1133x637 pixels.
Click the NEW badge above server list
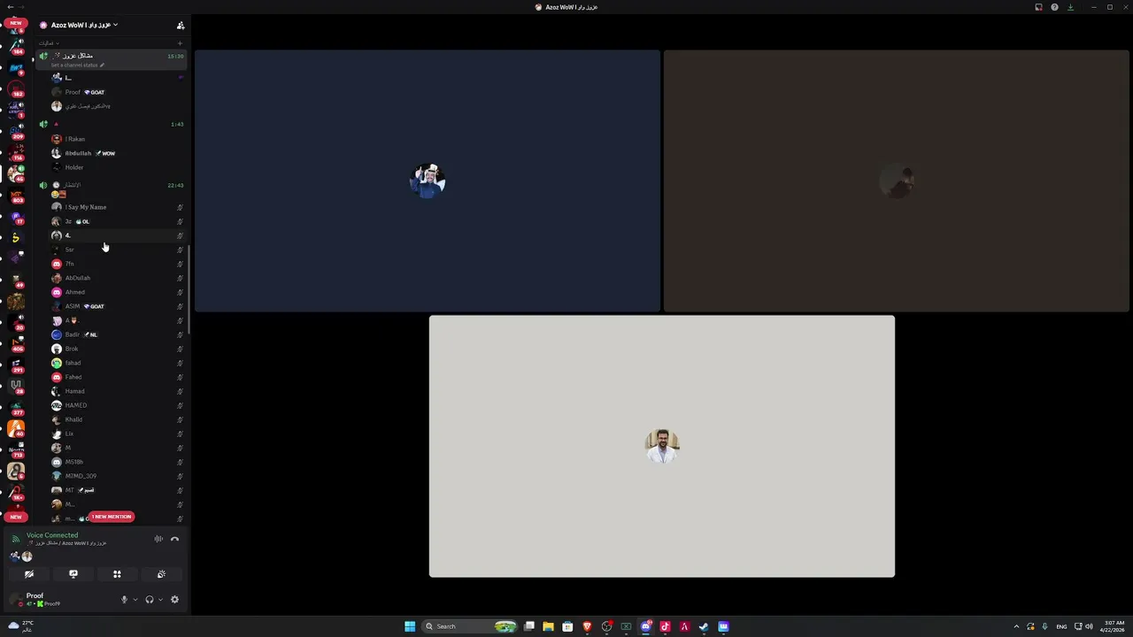pyautogui.click(x=15, y=23)
